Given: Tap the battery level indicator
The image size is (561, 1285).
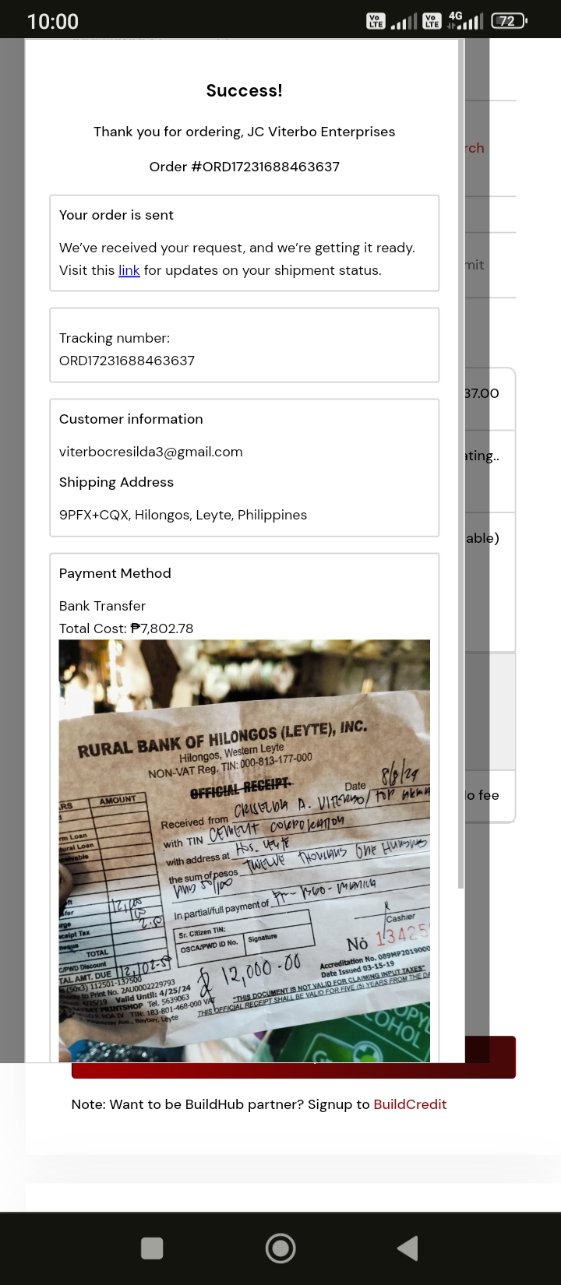Looking at the screenshot, I should tap(509, 21).
